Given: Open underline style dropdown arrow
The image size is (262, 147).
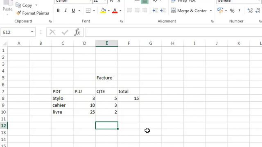Looking at the screenshot, I should coord(79,11).
